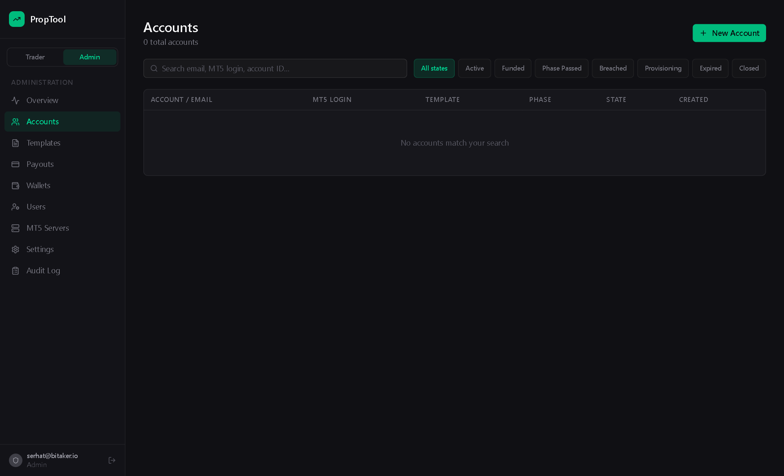Viewport: 784px width, 476px height.
Task: Open the Overview page
Action: click(62, 100)
